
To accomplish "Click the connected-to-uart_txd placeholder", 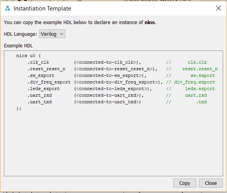I will pyautogui.click(x=108, y=102).
